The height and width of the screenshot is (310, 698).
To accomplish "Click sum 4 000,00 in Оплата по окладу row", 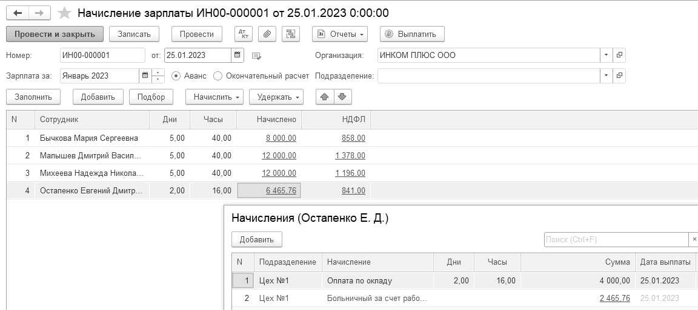I will [615, 280].
